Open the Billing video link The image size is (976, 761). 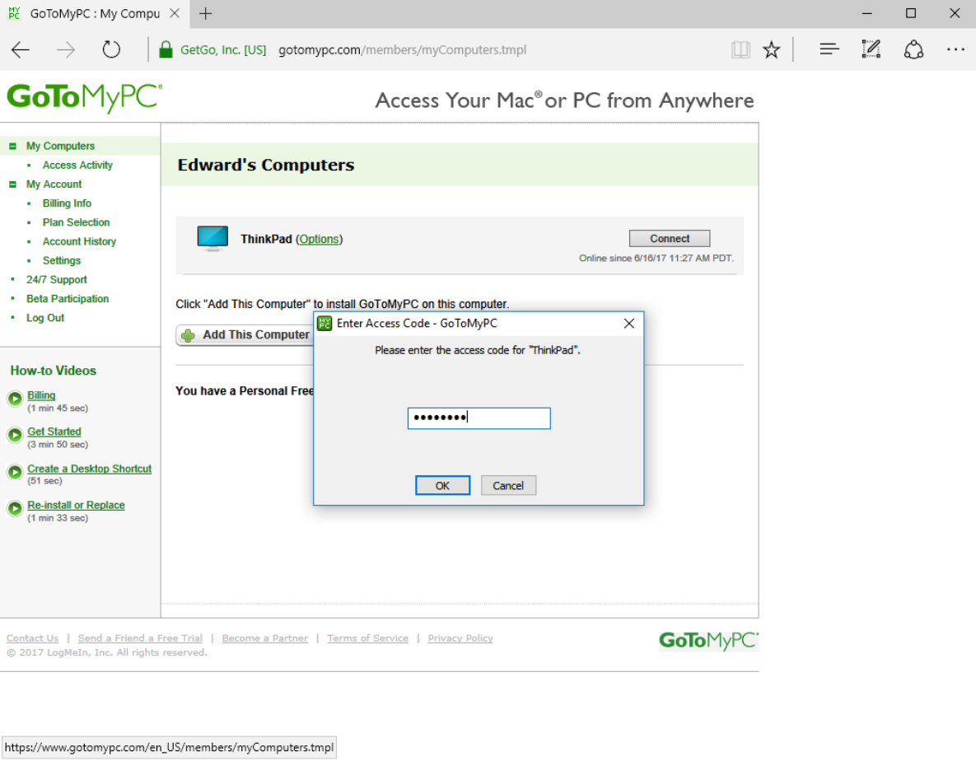41,396
